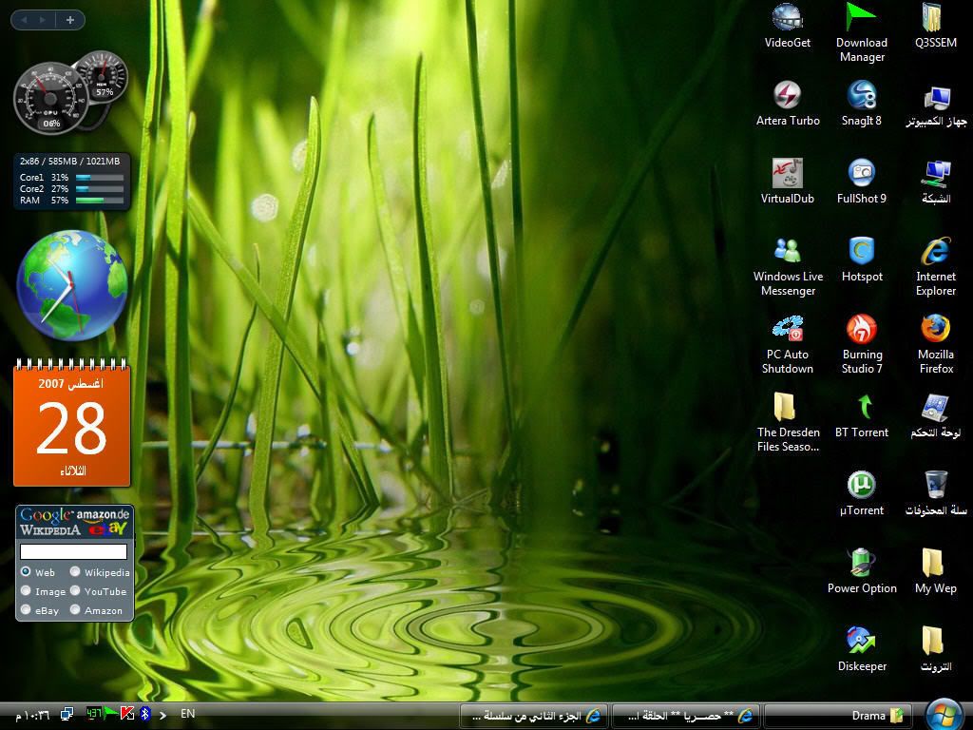Open the Windows Start orb

coord(944,715)
